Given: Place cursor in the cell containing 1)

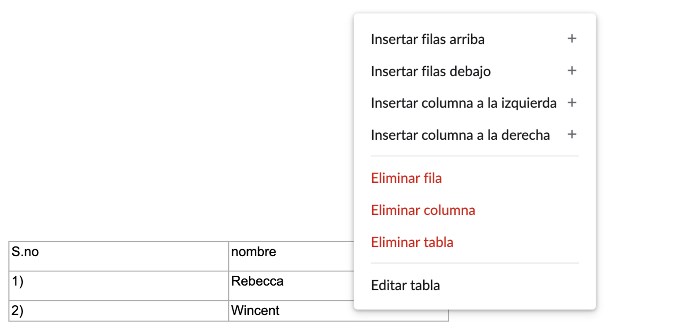Looking at the screenshot, I should tap(119, 286).
